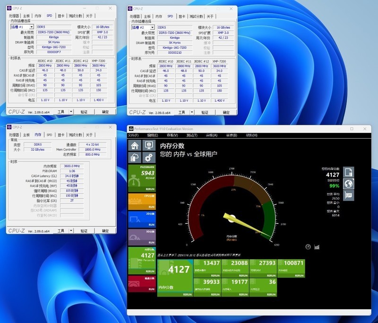
Task: Click the upload baseline cloud icon
Action: [135, 156]
